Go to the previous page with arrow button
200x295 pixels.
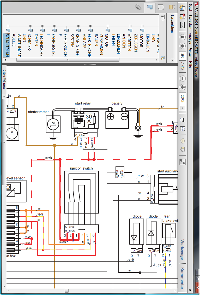182,37
